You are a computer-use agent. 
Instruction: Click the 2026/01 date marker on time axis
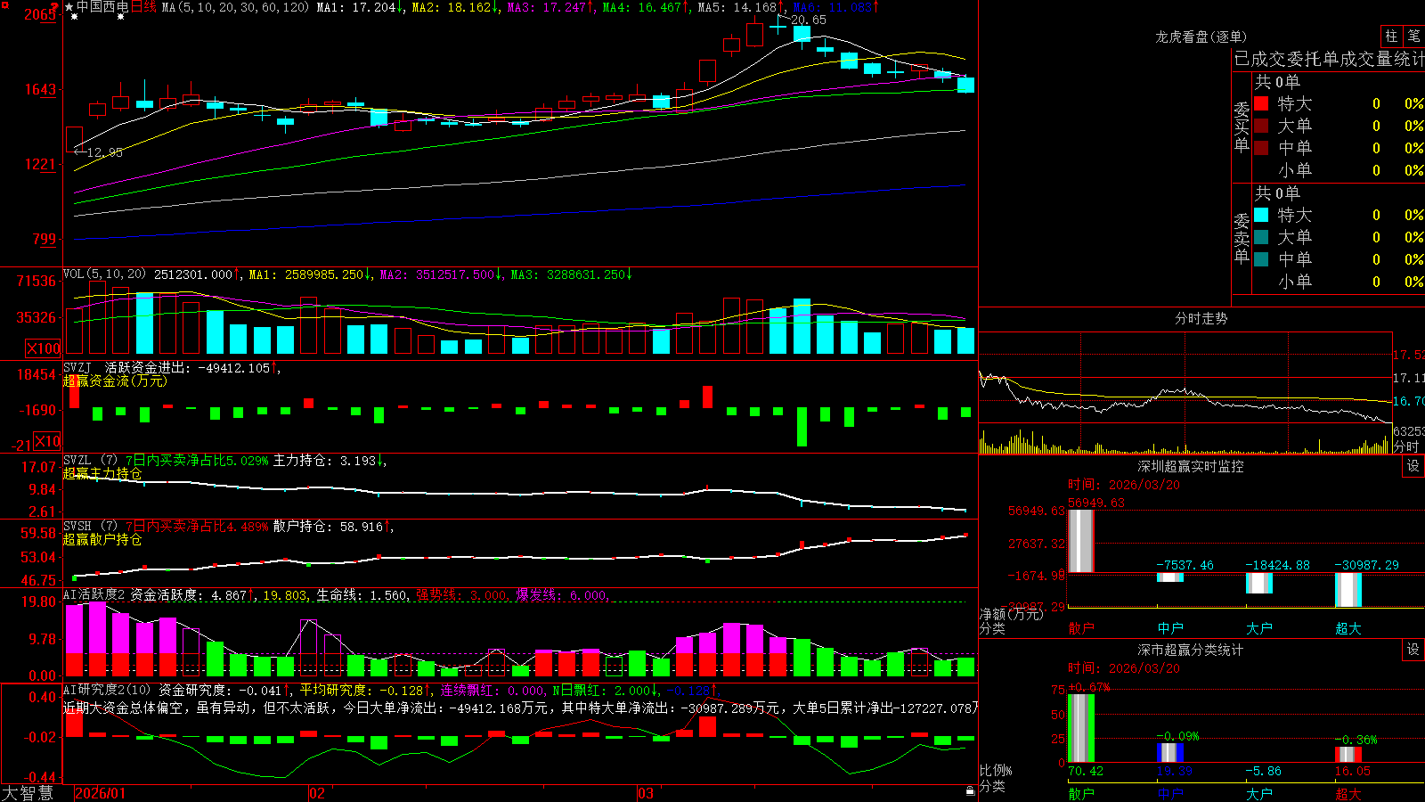coord(100,793)
